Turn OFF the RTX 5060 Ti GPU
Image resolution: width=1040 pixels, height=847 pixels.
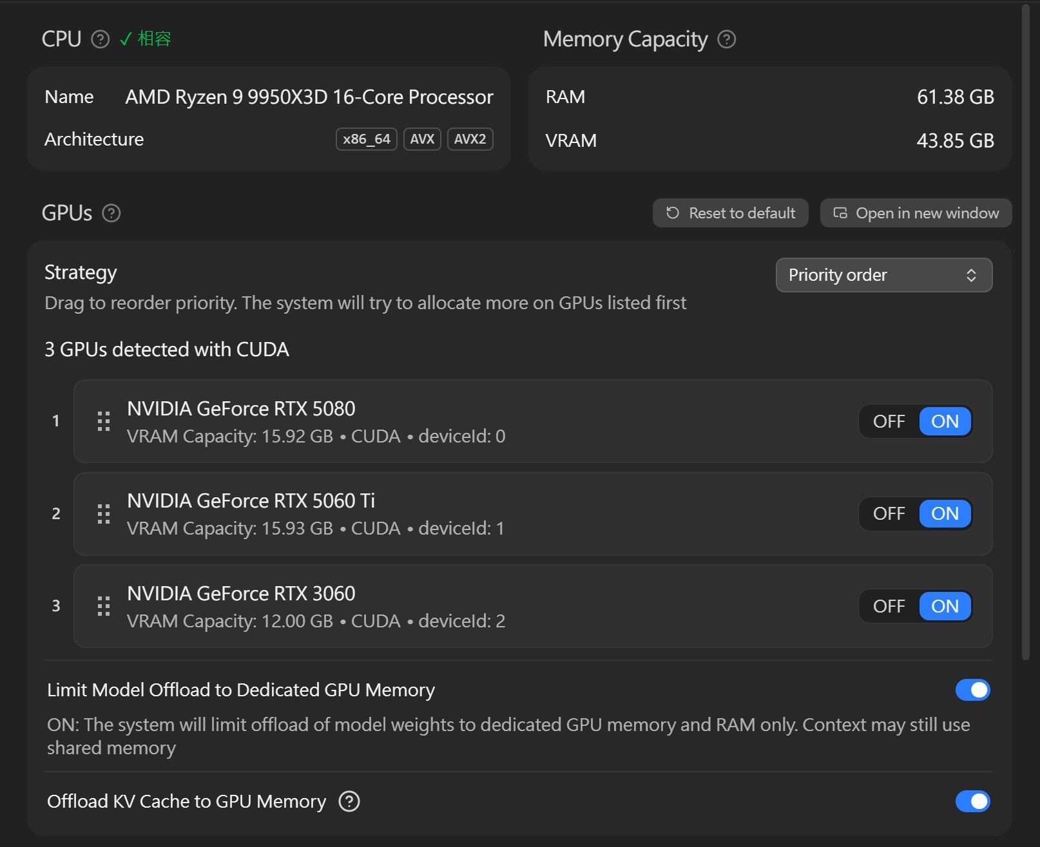click(889, 514)
